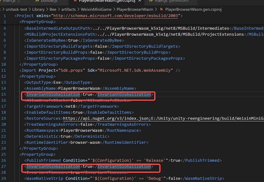Click the JS icon on bundle.js tab

37,1
